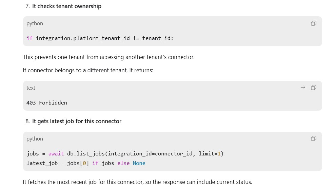The width and height of the screenshot is (334, 187).
Task: Click the latest_job assignment code line
Action: (x=86, y=163)
